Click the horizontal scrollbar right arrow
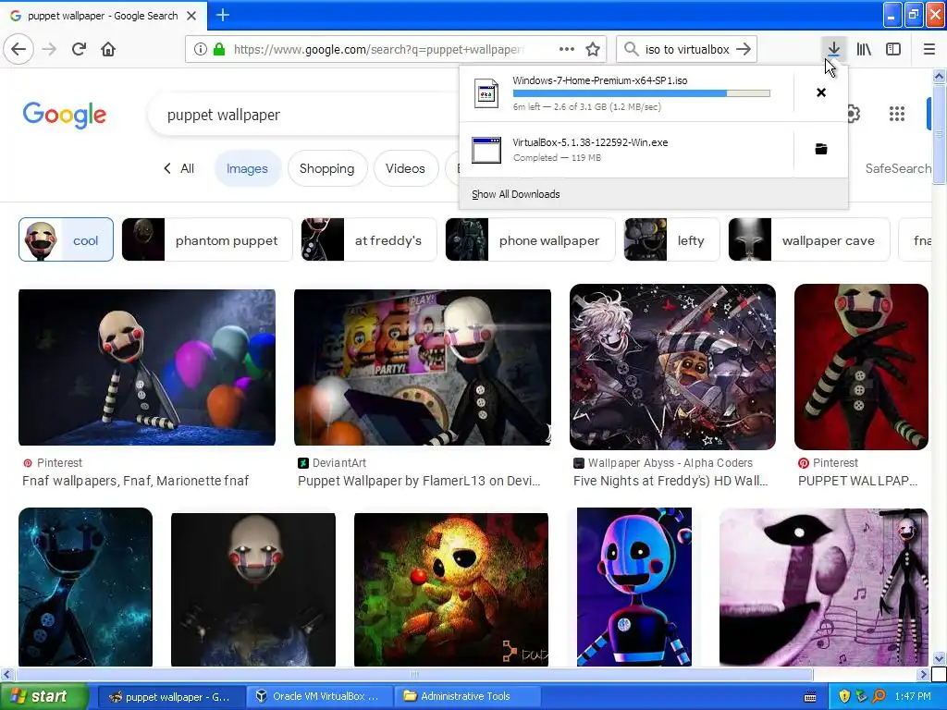This screenshot has width=947, height=710. point(923,674)
